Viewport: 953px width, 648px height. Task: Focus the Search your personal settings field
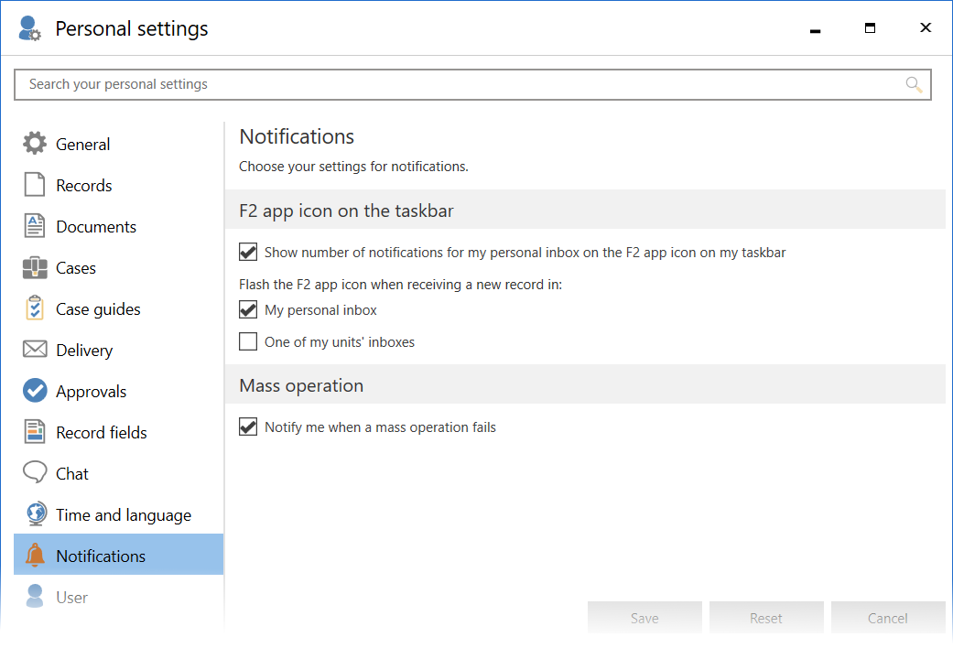pos(473,84)
